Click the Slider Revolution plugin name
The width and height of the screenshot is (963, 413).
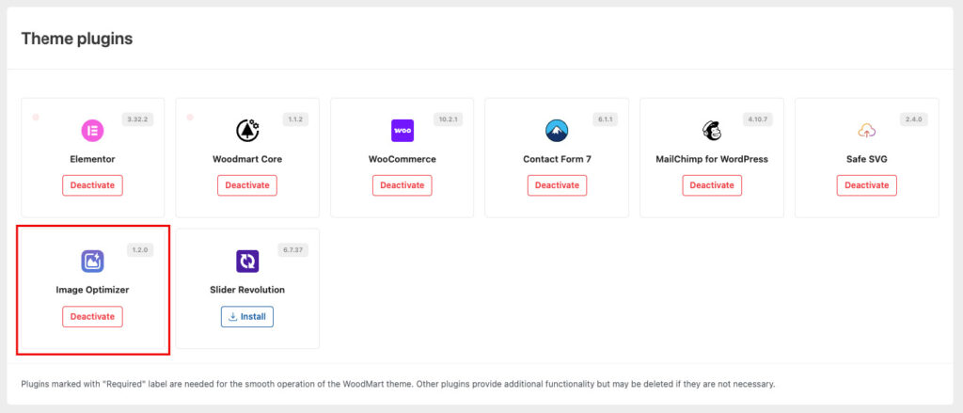pyautogui.click(x=247, y=290)
